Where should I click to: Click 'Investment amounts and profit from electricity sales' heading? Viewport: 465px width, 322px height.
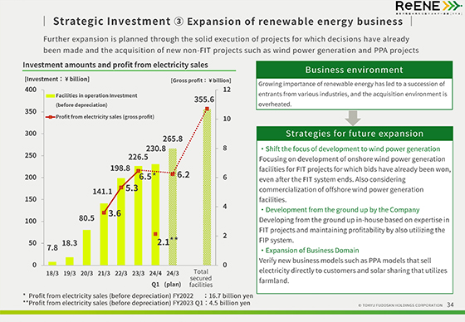tap(115, 65)
